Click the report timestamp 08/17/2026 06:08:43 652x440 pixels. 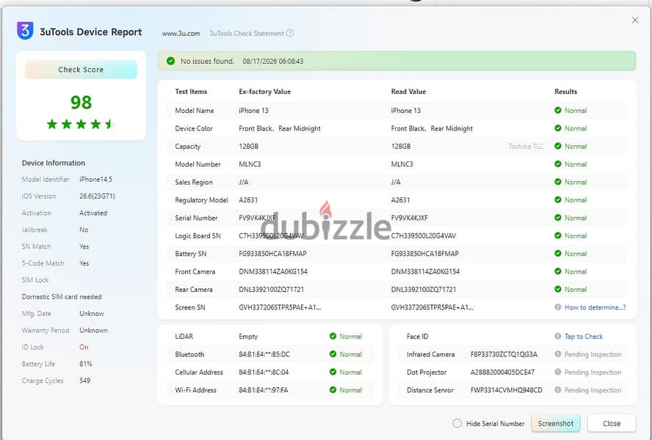pos(273,61)
